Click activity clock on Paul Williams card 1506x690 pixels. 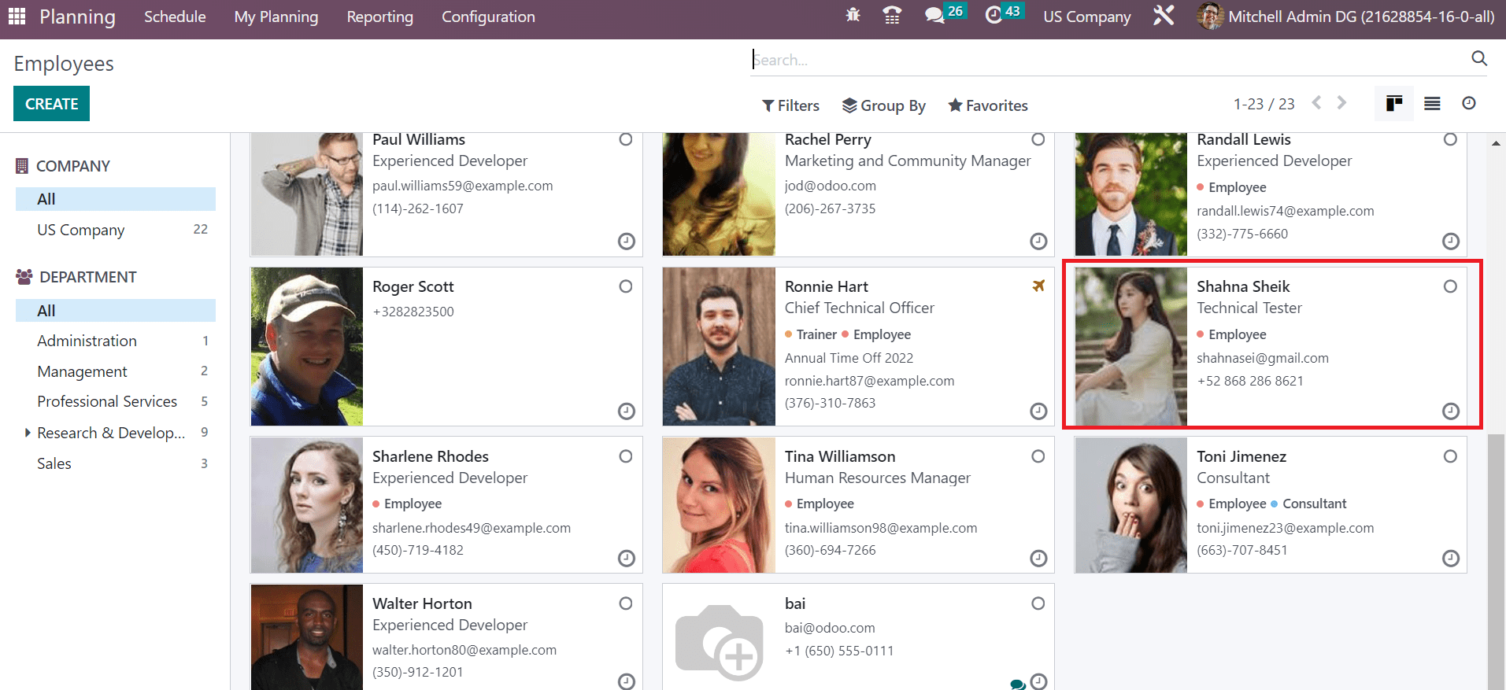[x=627, y=242]
